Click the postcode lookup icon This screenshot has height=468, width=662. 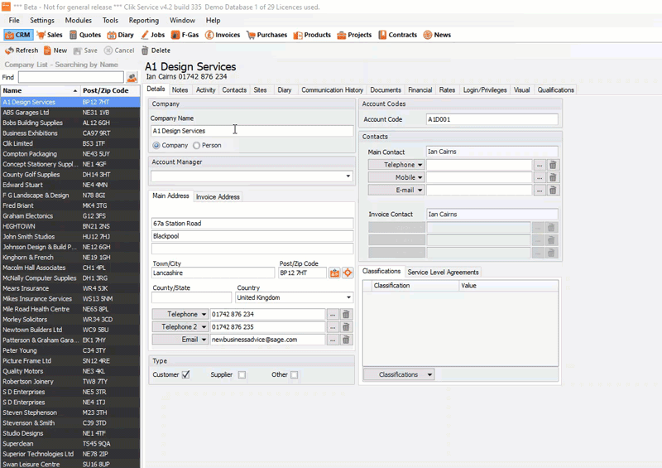pos(334,273)
